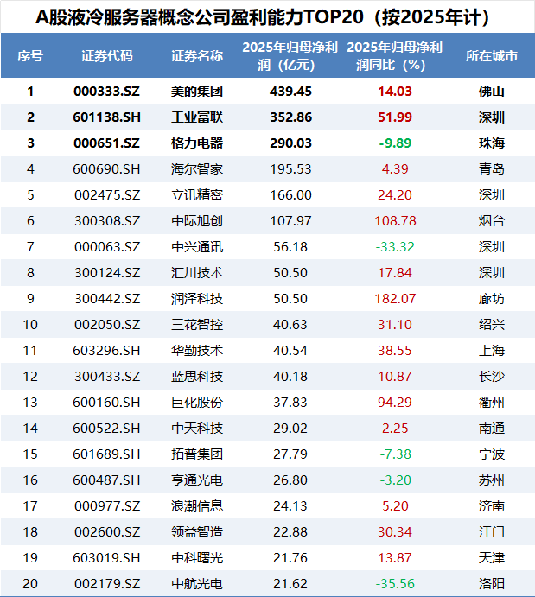The width and height of the screenshot is (535, 597).
Task: Click the 证券名称 column header
Action: [197, 56]
